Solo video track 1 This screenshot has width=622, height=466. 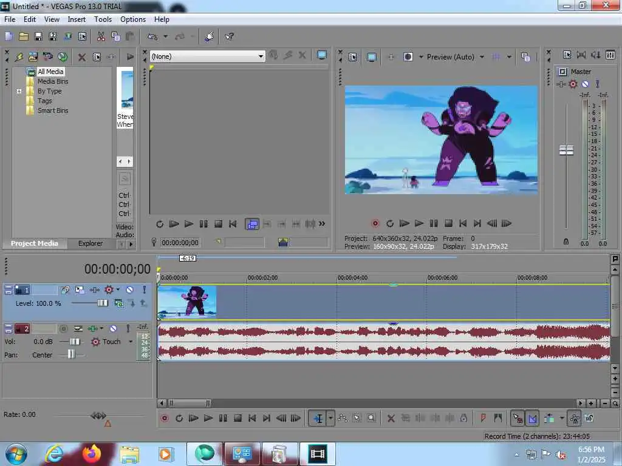click(144, 289)
